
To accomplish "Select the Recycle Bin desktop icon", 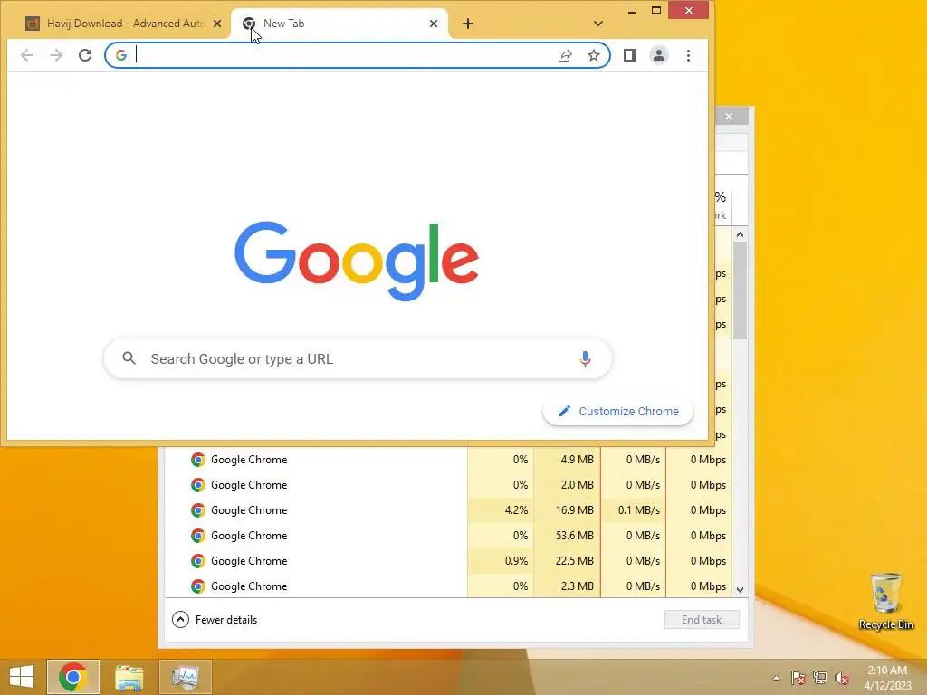I will click(x=885, y=602).
